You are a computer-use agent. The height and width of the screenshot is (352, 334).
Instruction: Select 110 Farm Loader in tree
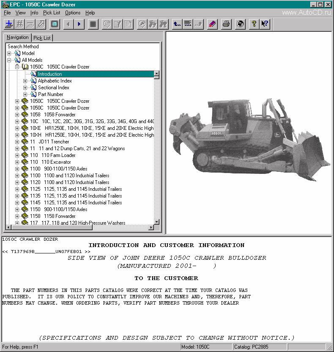pyautogui.click(x=53, y=155)
